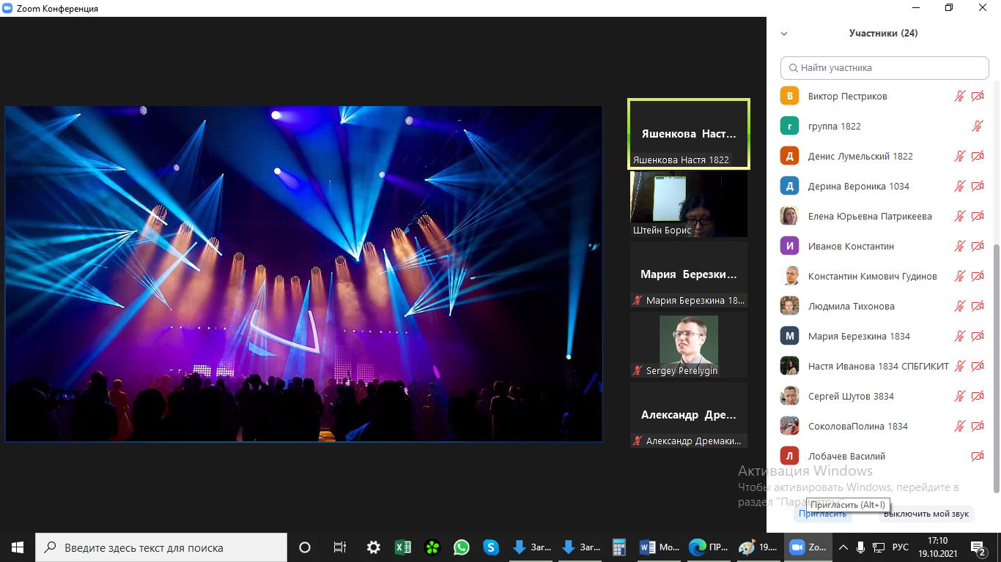Click the avatar photo of Людмила Тихонова
Screen dimensions: 1001x562
coord(789,306)
